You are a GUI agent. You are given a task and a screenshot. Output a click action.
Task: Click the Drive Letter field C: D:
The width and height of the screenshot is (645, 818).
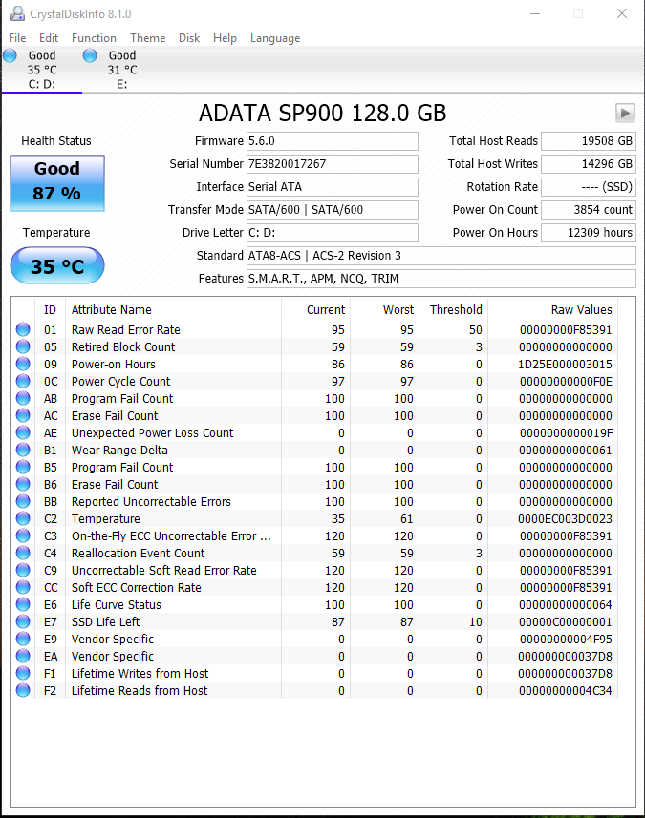pyautogui.click(x=333, y=233)
